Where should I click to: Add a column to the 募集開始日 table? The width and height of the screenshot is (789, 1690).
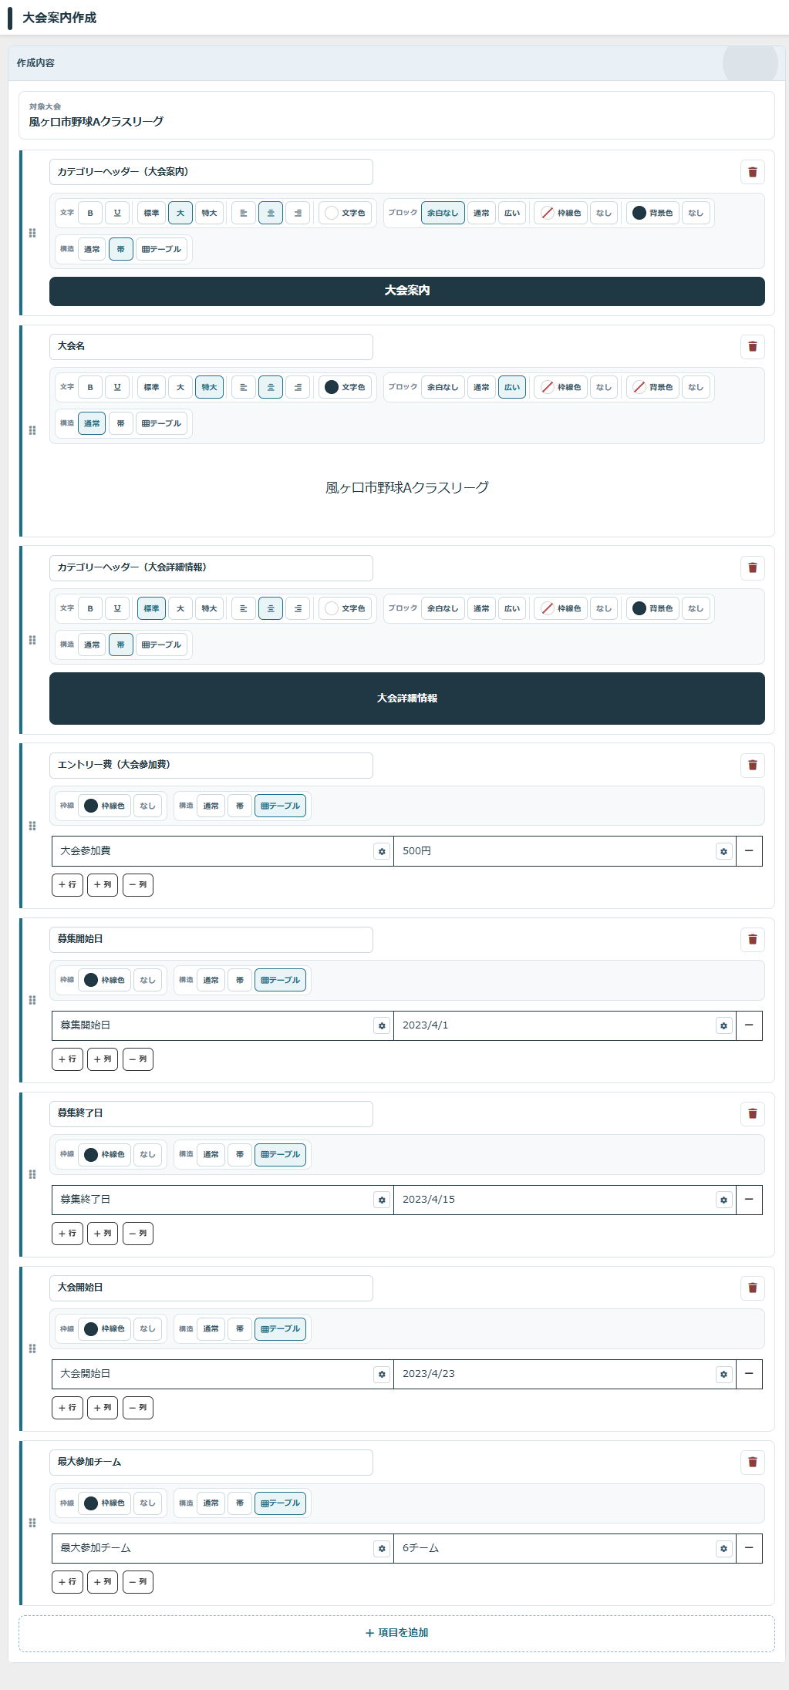(x=103, y=1059)
